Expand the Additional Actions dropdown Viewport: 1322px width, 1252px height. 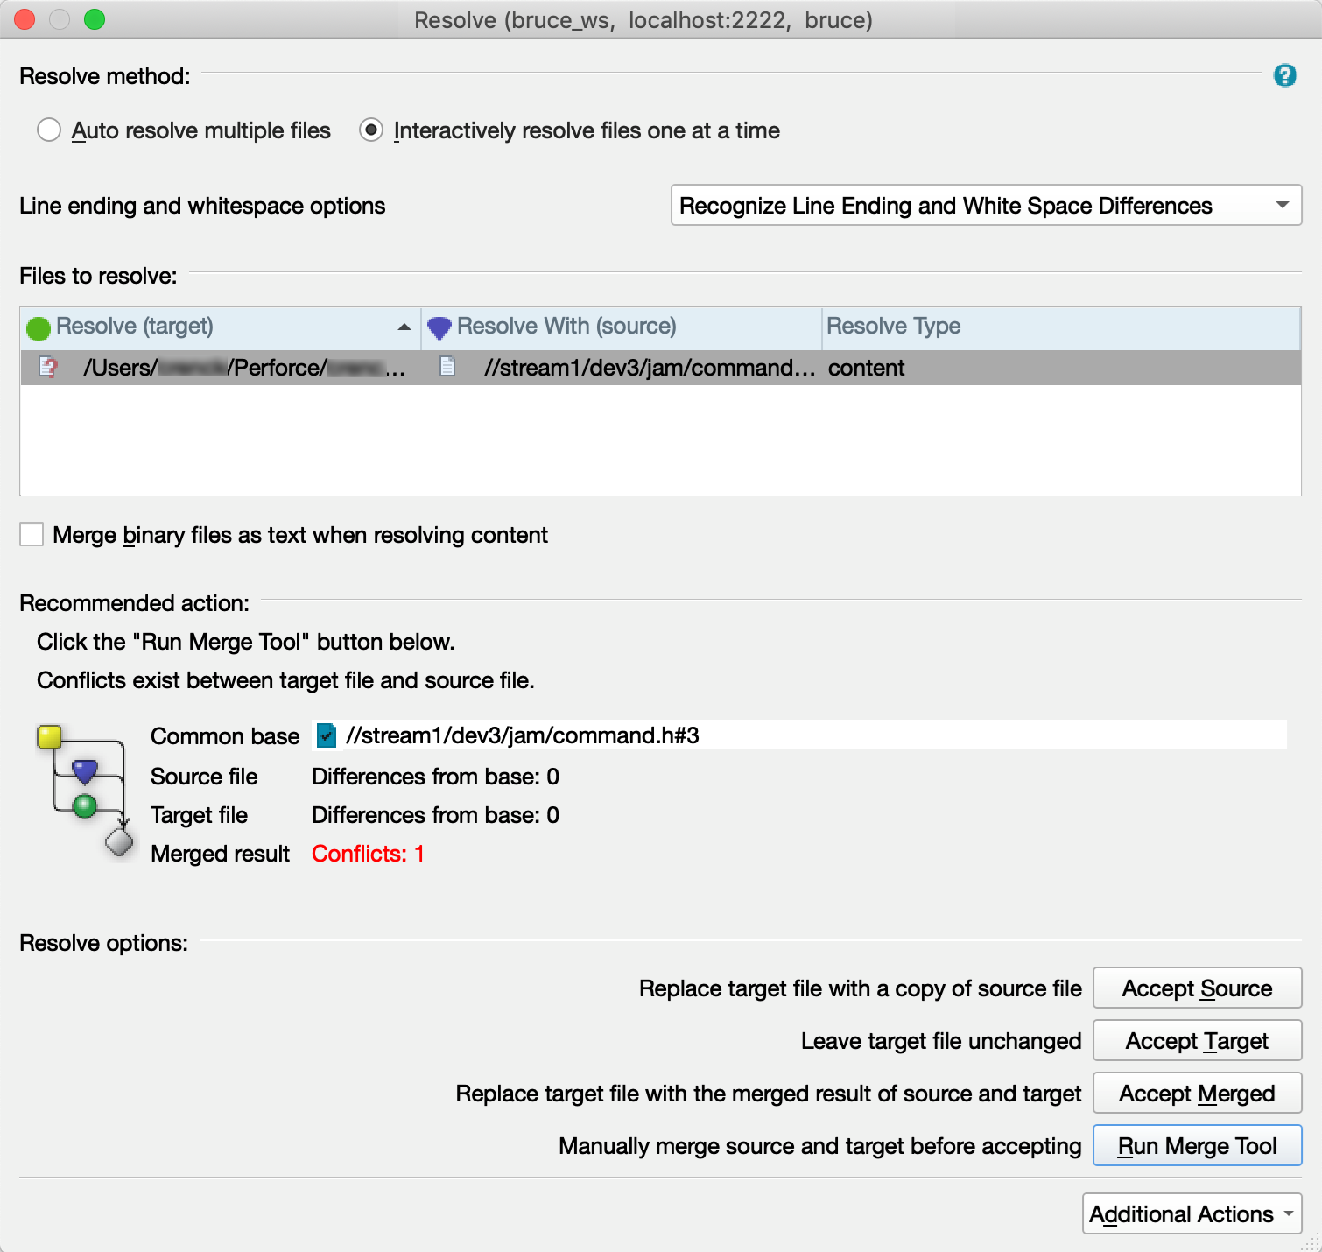1192,1214
